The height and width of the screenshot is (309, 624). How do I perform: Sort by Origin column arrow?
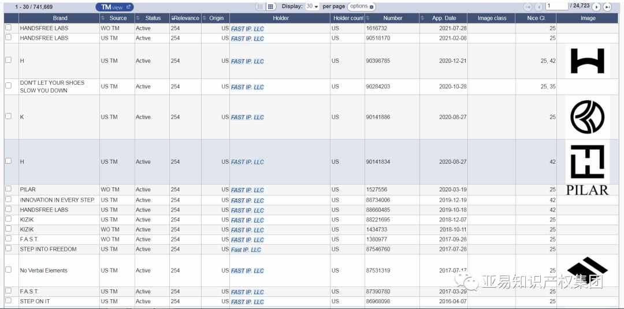click(x=205, y=18)
